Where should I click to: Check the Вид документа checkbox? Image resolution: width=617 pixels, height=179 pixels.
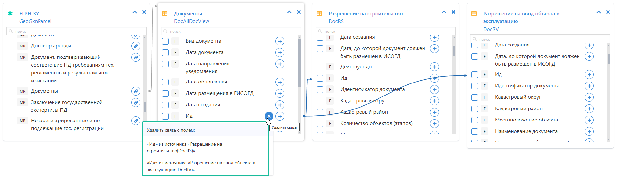[165, 41]
